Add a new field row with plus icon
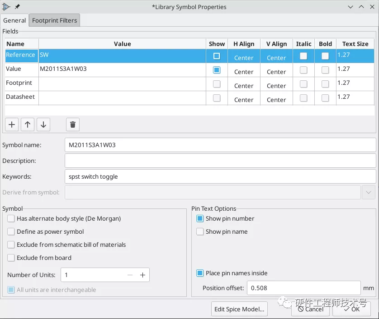The height and width of the screenshot is (319, 379). point(12,125)
